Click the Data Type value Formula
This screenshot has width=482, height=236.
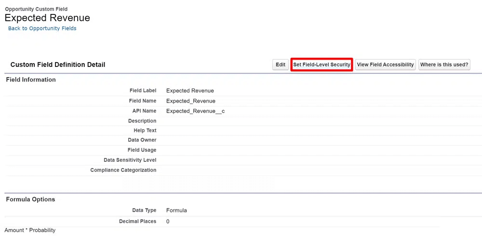(176, 210)
